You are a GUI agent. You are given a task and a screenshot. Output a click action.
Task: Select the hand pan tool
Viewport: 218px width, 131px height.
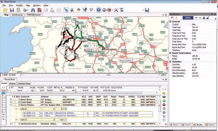click(79, 10)
